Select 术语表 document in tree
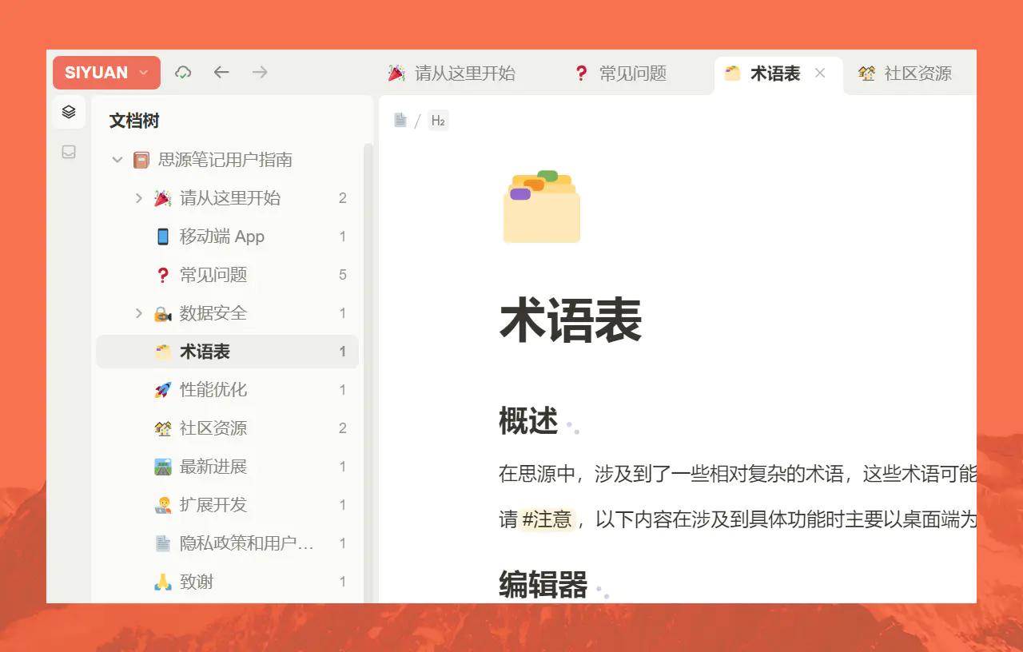1023x652 pixels. [226, 352]
